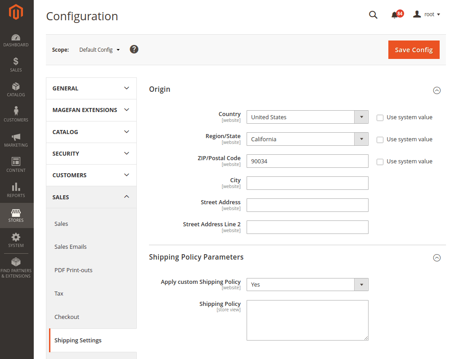The image size is (450, 359).
Task: Click the search magnifier icon
Action: coord(373,14)
